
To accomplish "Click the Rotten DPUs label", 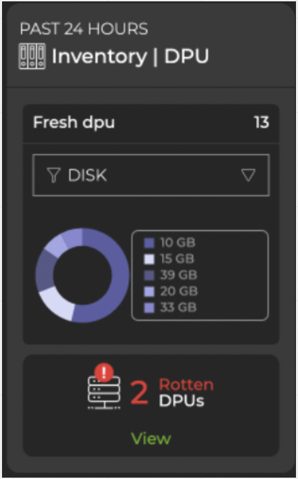I will [186, 392].
